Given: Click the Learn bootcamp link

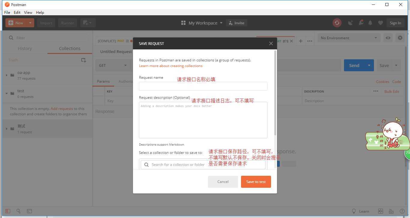Looking at the screenshot, I should (360, 211).
